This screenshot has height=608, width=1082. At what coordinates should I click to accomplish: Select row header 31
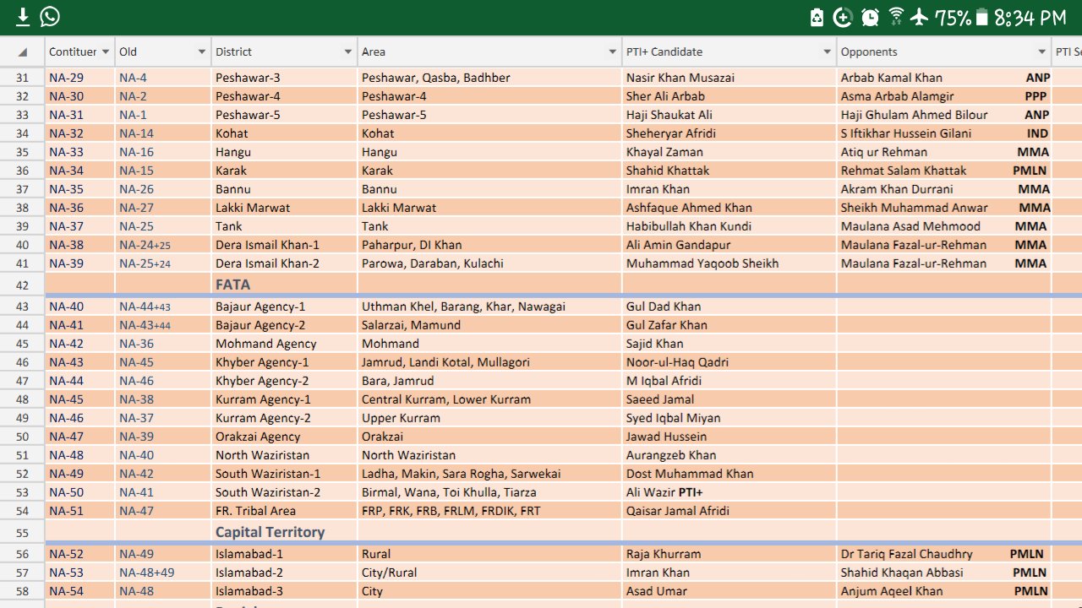pos(23,78)
